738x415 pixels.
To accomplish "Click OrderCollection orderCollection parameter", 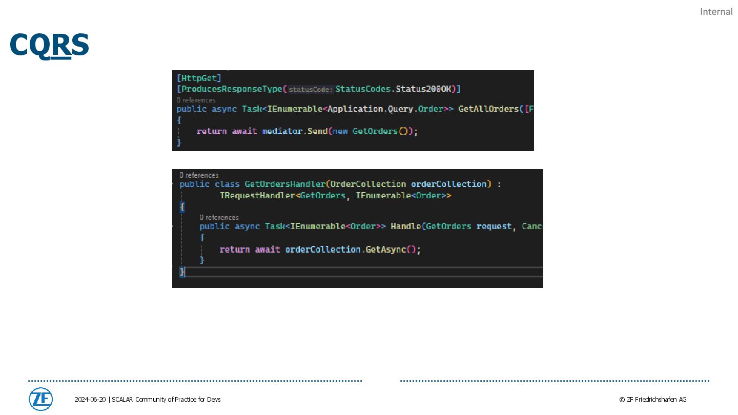I will click(x=408, y=184).
